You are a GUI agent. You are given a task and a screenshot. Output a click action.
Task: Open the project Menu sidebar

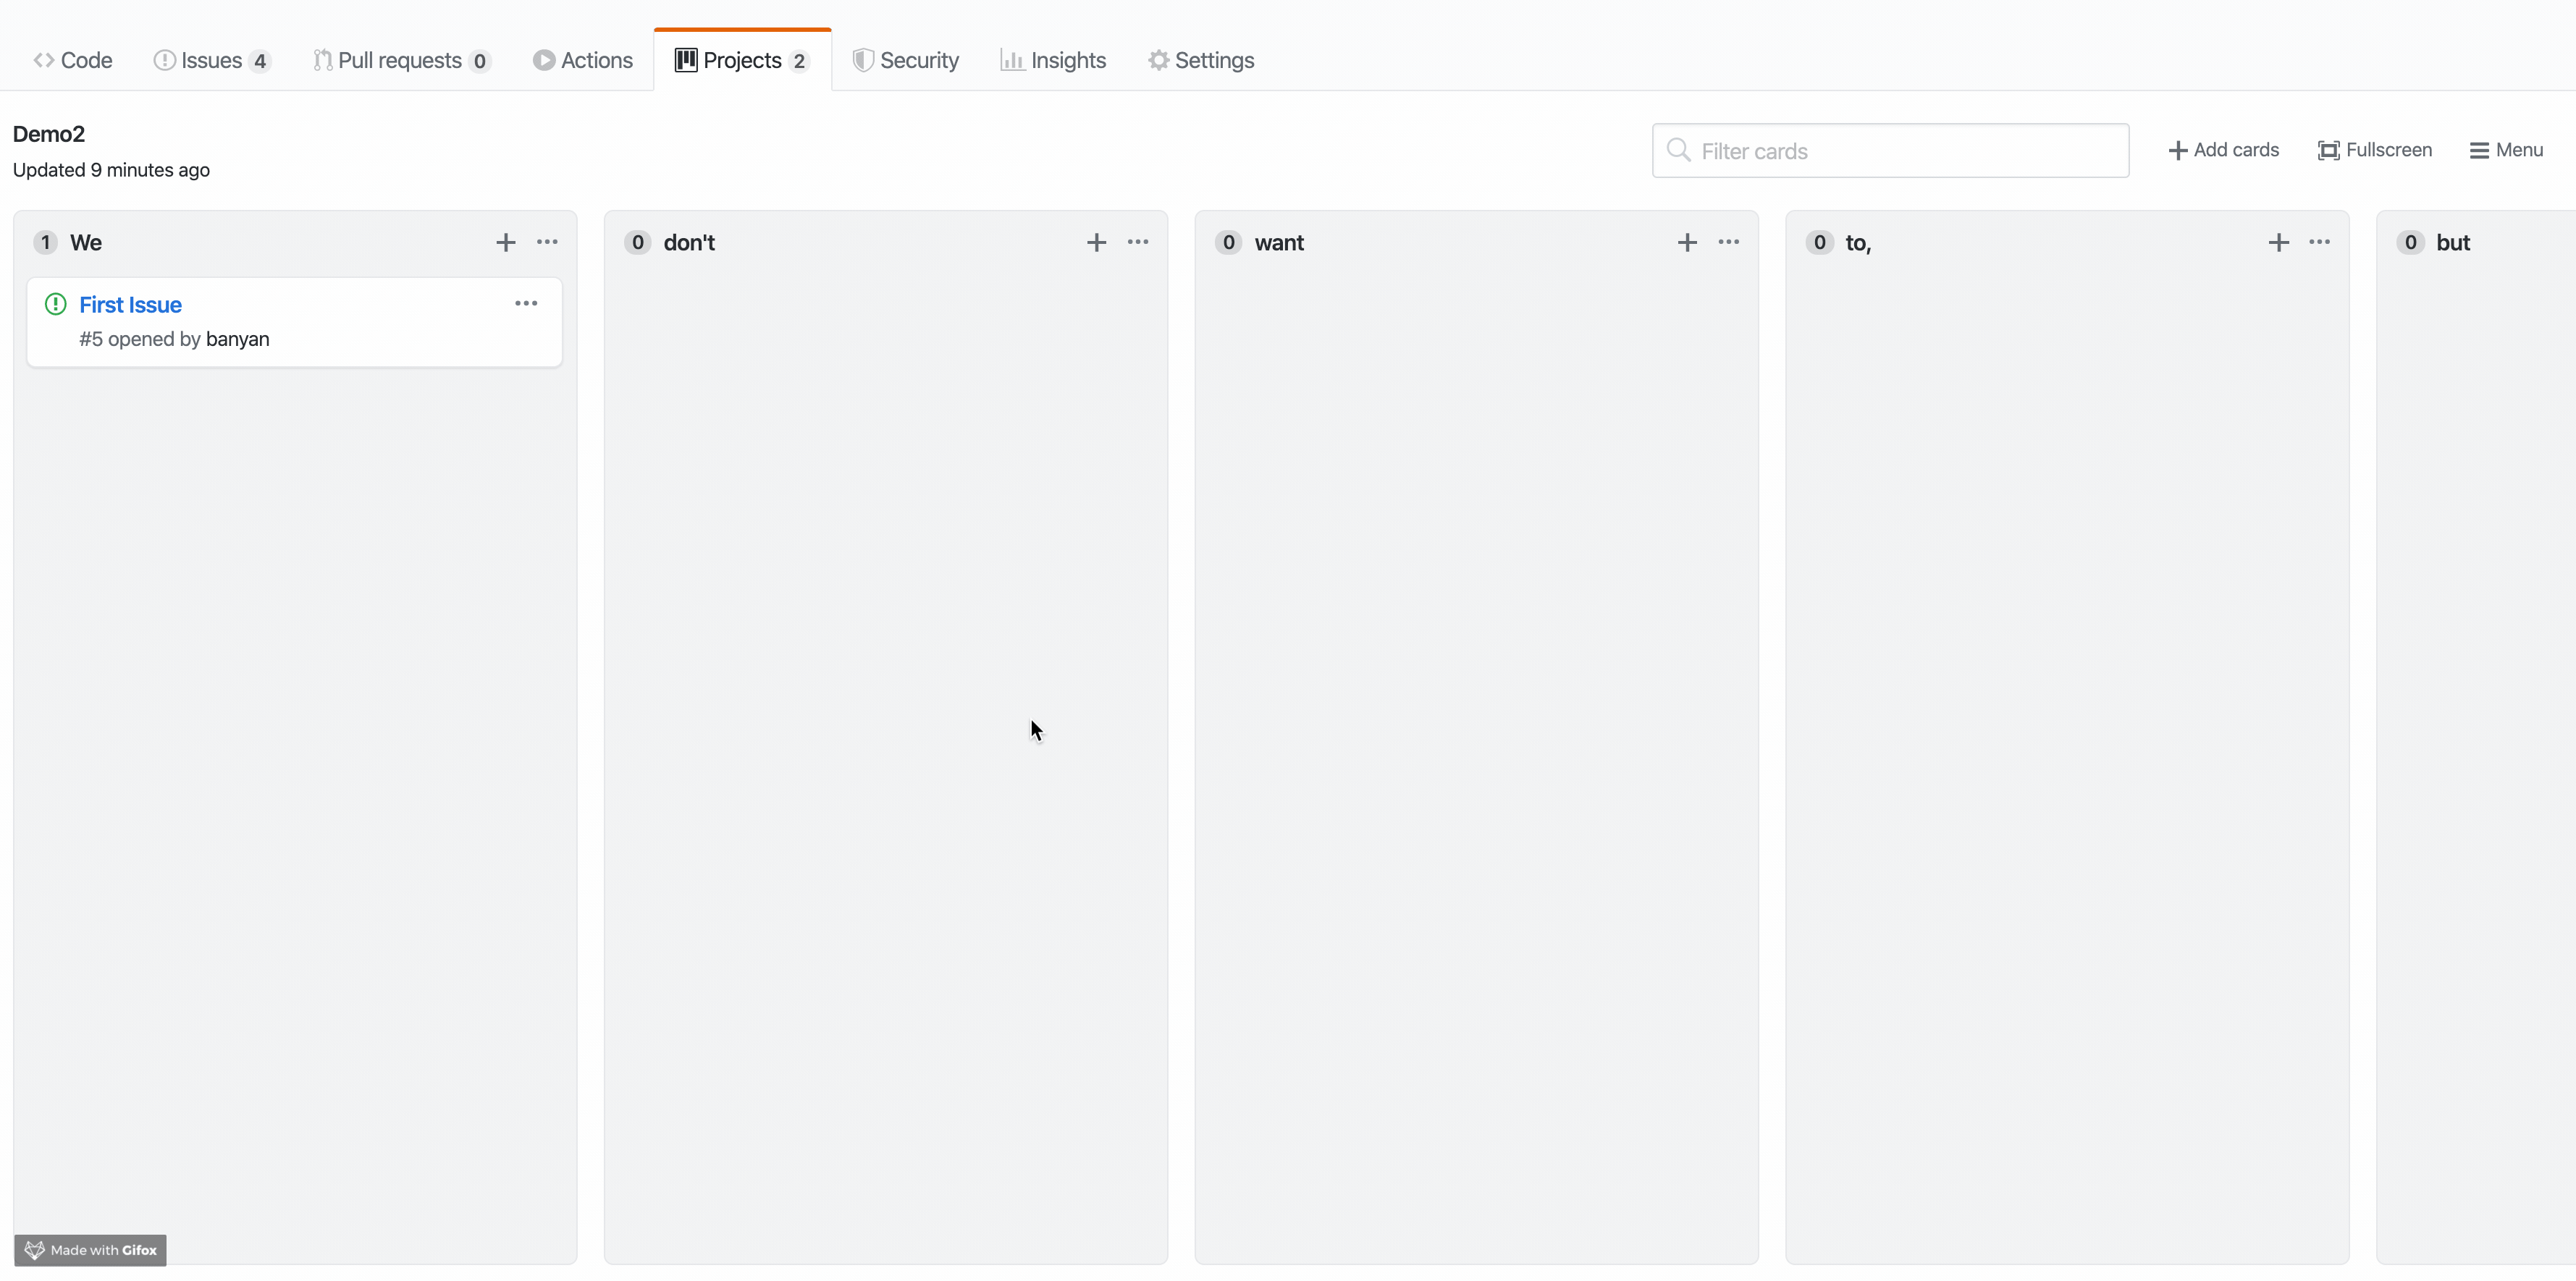(2506, 150)
